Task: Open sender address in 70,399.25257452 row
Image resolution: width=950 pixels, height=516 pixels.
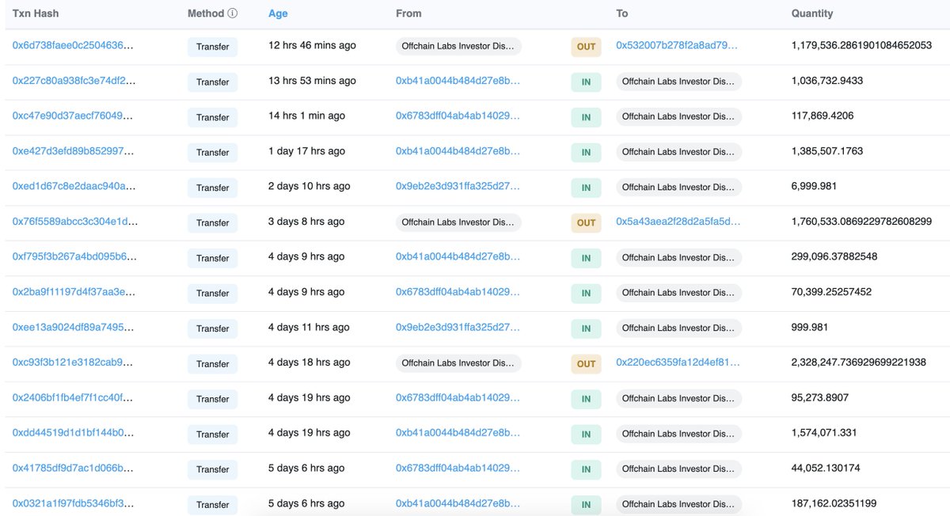Action: (x=458, y=292)
